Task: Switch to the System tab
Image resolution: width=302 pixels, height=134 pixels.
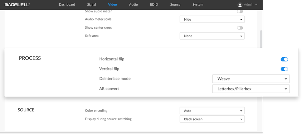Action: [197, 5]
